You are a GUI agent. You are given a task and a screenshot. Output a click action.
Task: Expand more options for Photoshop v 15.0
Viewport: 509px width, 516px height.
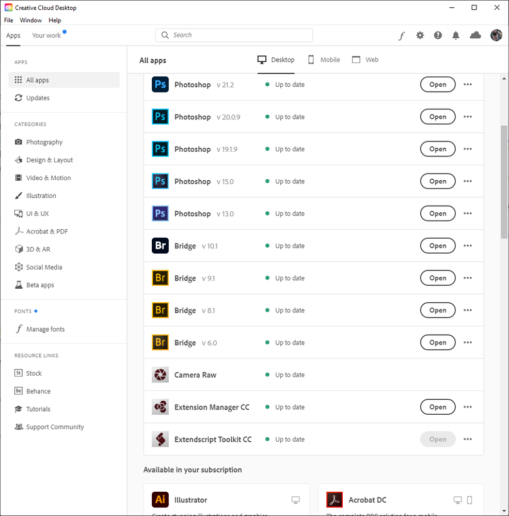pos(468,181)
